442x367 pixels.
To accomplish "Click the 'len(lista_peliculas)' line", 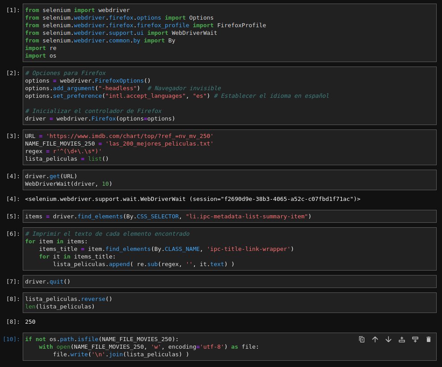I will (x=60, y=307).
